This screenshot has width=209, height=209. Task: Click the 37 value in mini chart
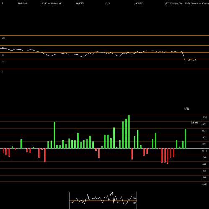pyautogui.click(x=135, y=203)
